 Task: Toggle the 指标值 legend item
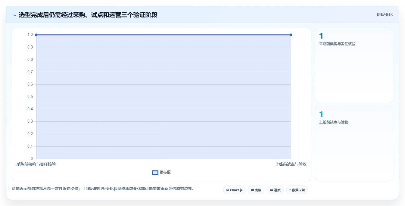[161, 172]
